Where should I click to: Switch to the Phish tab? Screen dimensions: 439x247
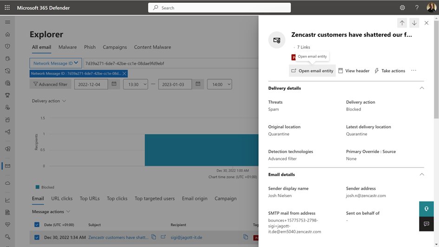[x=90, y=47]
